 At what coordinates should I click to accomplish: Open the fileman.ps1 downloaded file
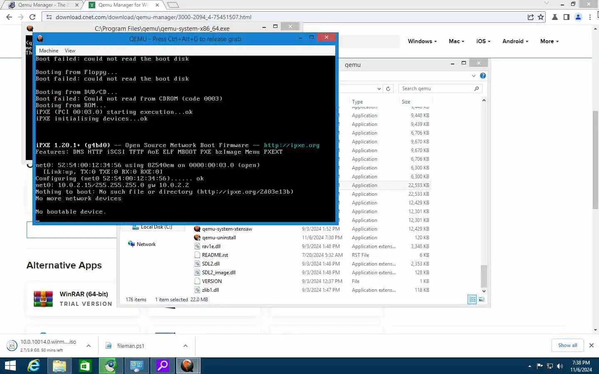[131, 346]
